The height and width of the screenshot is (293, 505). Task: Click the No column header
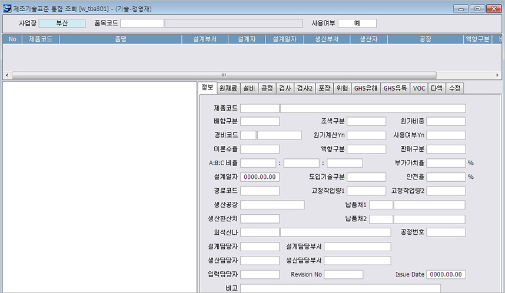point(12,39)
